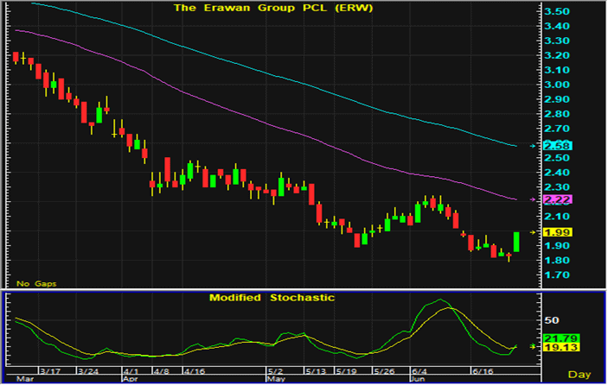The image size is (608, 385).
Task: Click the Jun month label on the time axis
Action: (x=417, y=379)
